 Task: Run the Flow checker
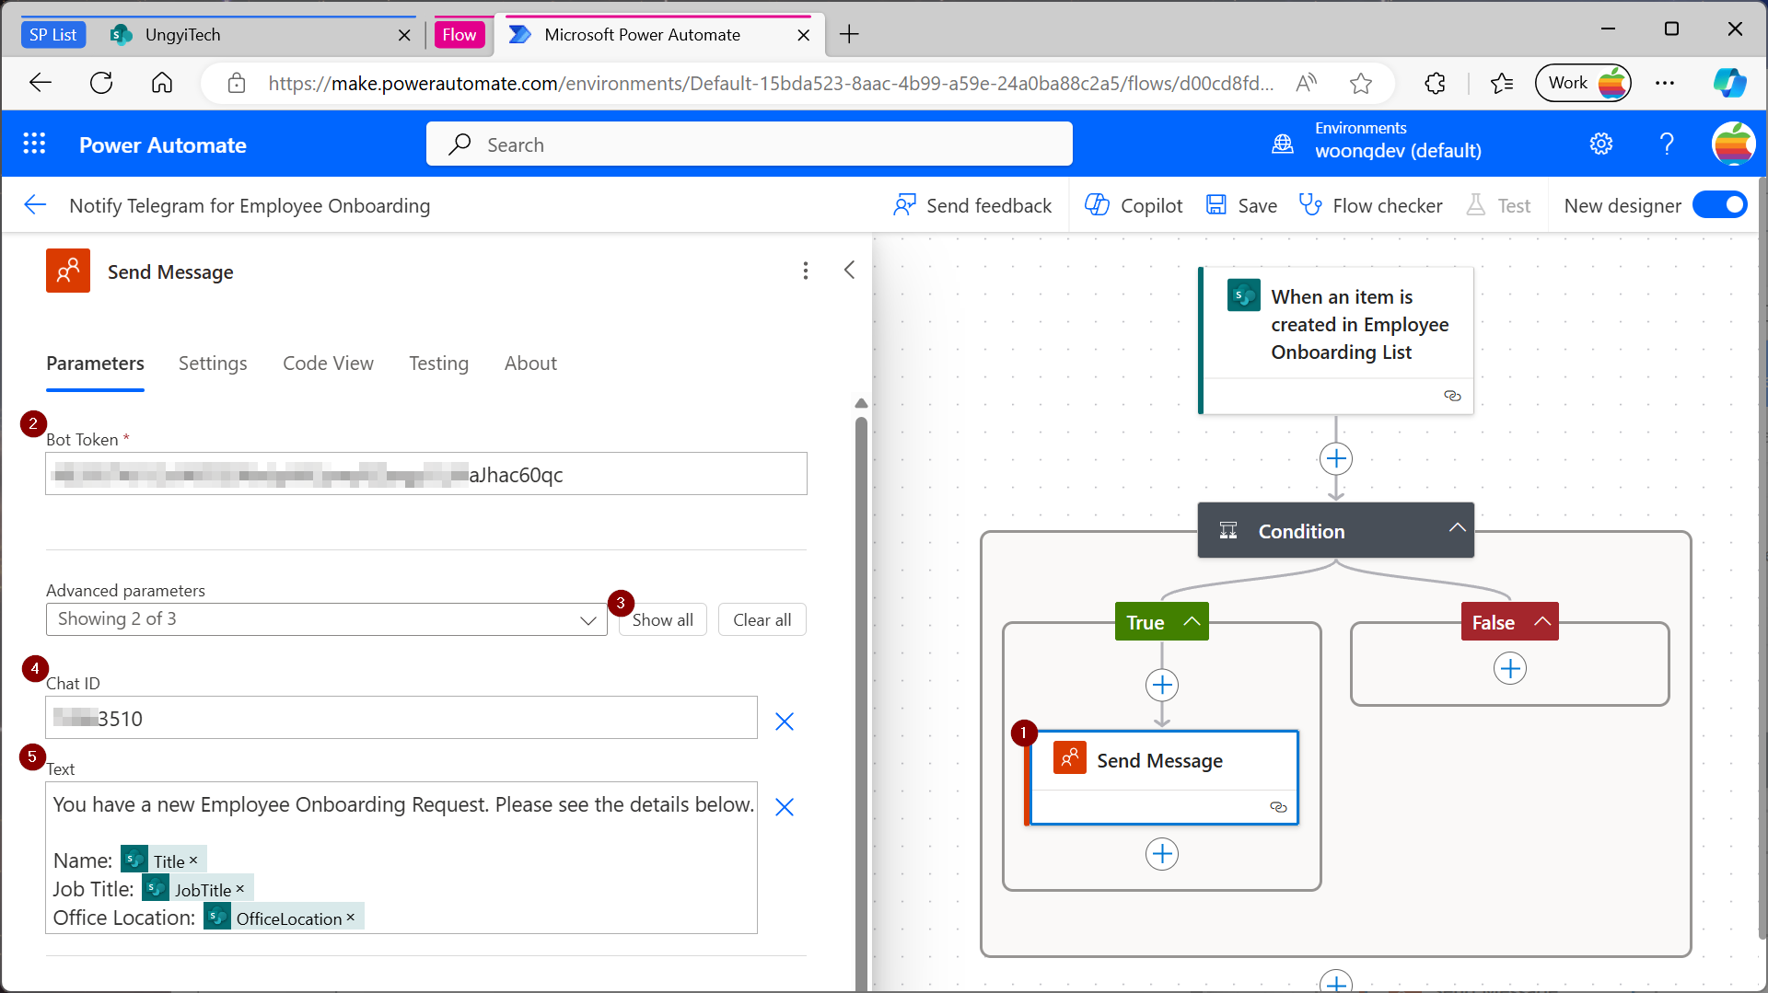pos(1370,205)
